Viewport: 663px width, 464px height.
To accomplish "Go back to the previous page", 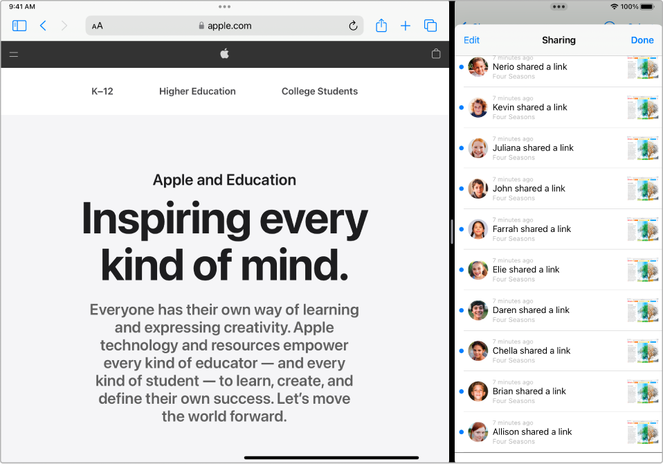I will pyautogui.click(x=43, y=25).
